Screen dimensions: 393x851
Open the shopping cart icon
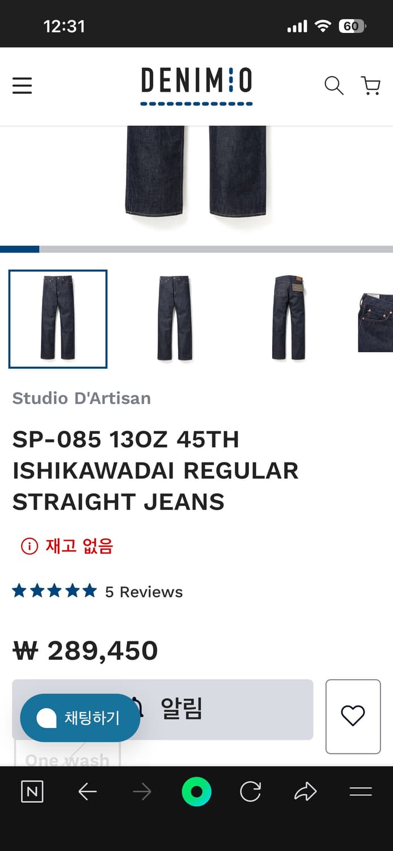pyautogui.click(x=370, y=86)
